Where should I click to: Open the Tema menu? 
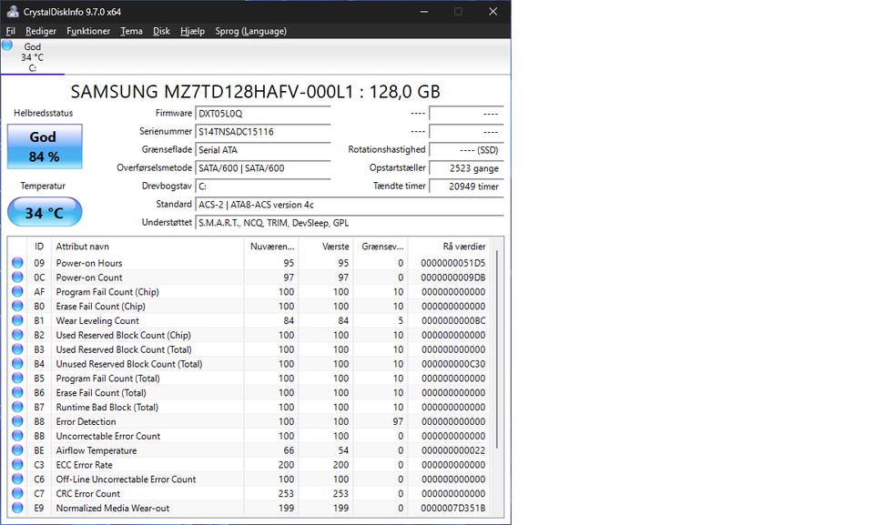coord(131,31)
